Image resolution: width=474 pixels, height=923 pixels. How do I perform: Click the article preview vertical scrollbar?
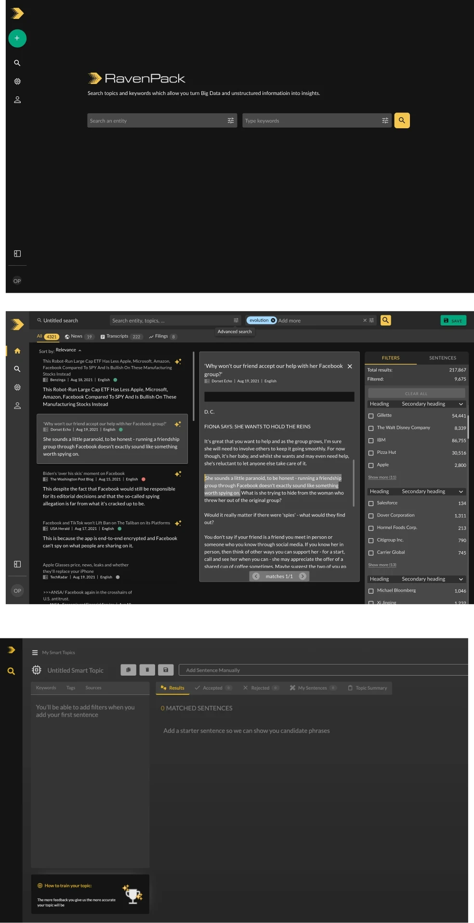pyautogui.click(x=354, y=483)
